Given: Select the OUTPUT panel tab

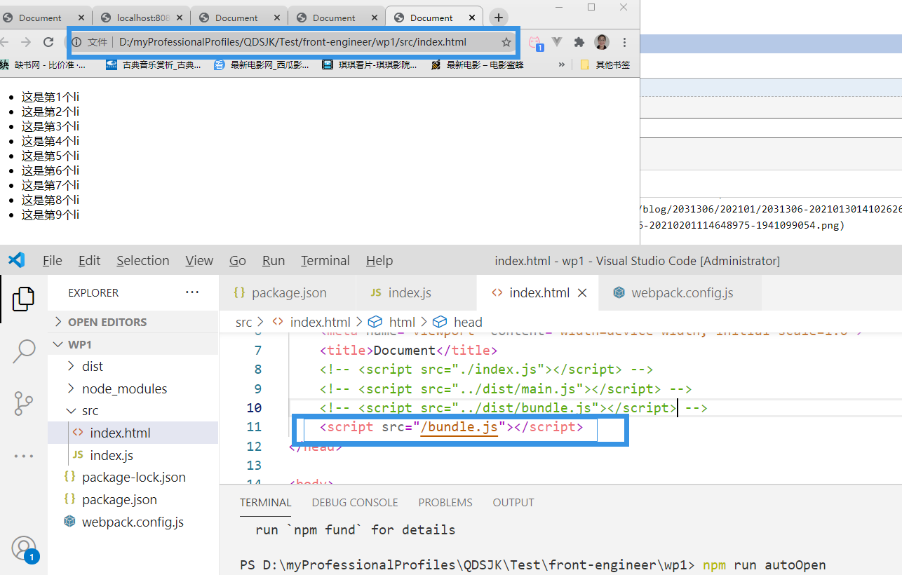Looking at the screenshot, I should pos(513,503).
